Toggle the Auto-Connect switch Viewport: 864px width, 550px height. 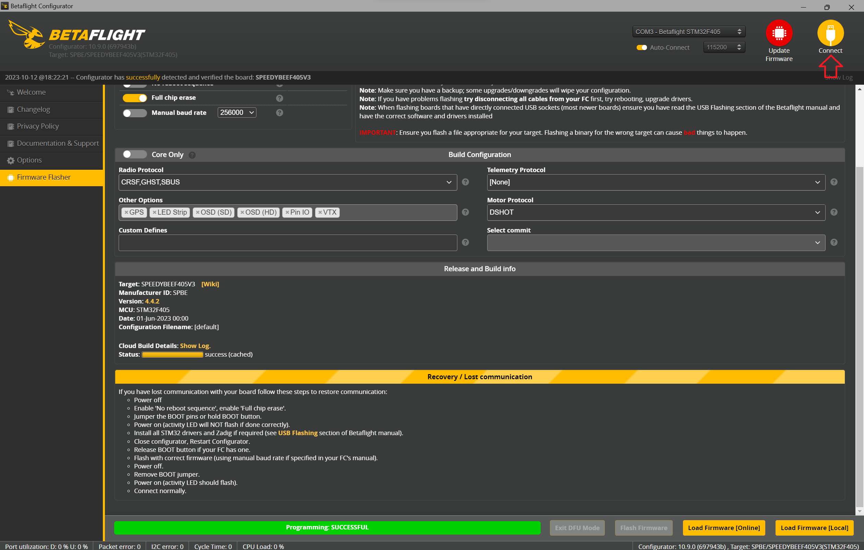coord(641,47)
